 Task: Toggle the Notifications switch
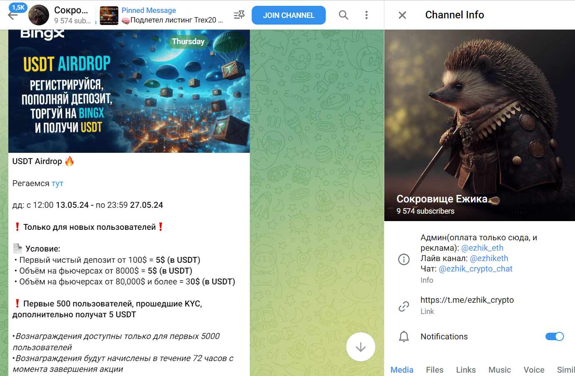click(555, 336)
